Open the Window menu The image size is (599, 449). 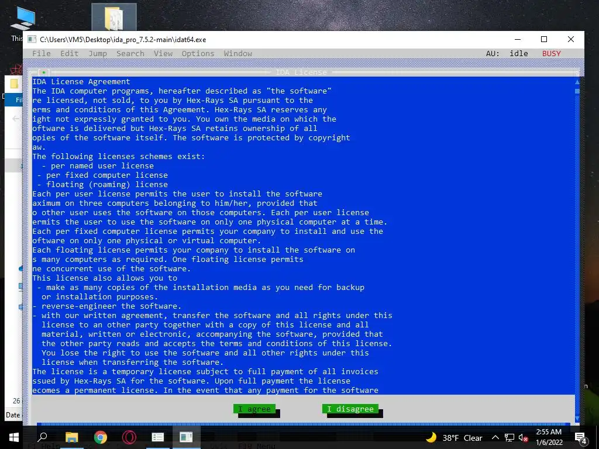(x=237, y=53)
